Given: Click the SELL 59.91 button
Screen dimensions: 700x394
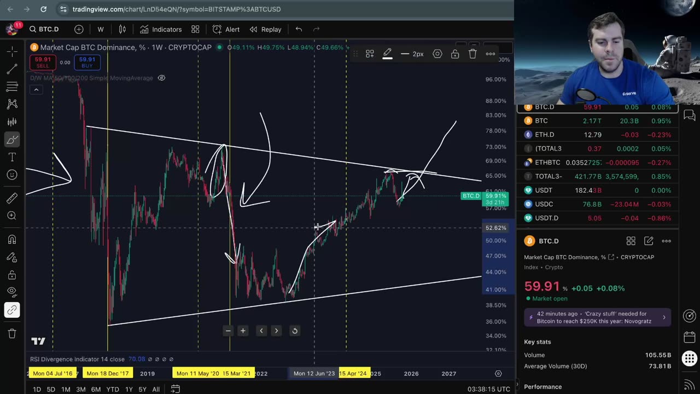Looking at the screenshot, I should point(43,62).
